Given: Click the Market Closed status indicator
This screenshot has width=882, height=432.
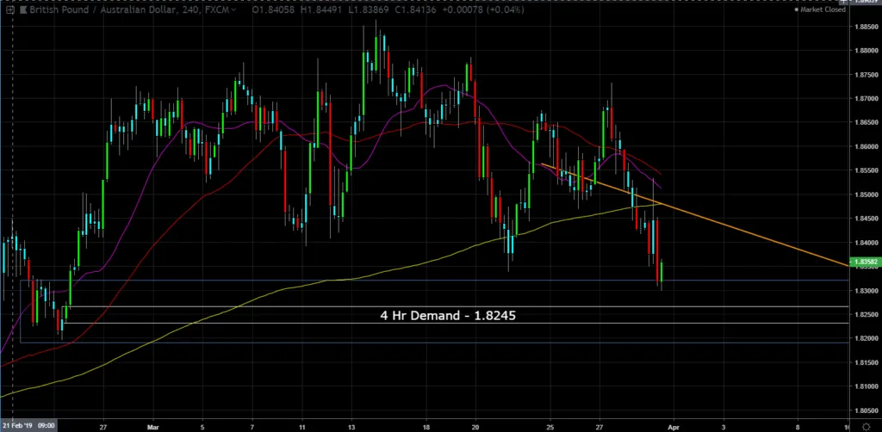Looking at the screenshot, I should point(820,9).
